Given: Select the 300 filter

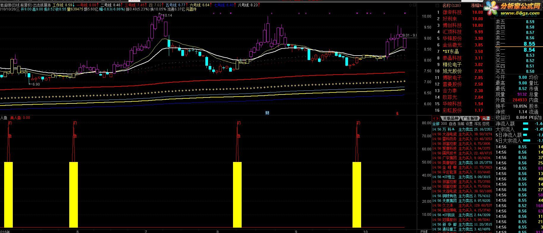Looking at the screenshot, I should (x=444, y=124).
